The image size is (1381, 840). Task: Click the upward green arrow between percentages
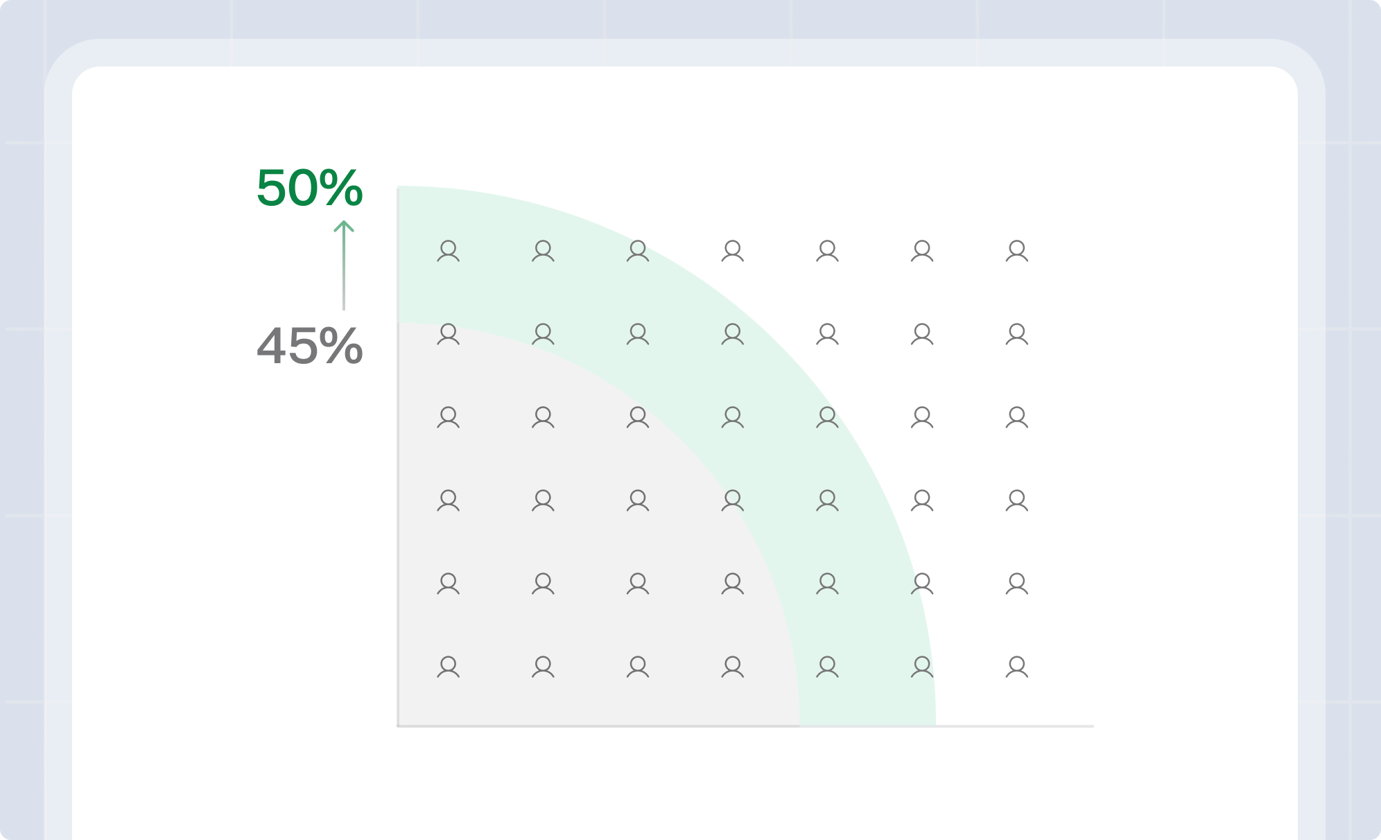344,265
